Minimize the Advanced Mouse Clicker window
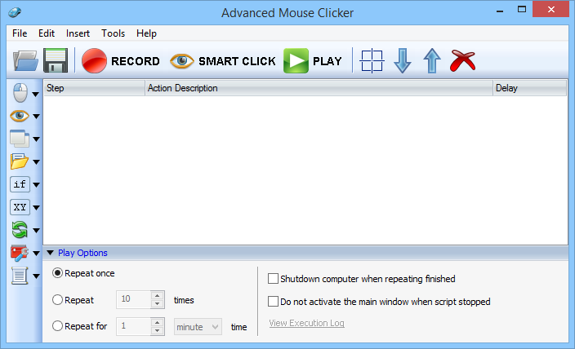This screenshot has width=575, height=349. (500, 11)
